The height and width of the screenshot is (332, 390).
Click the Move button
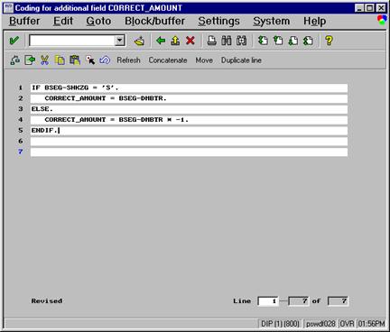(x=204, y=60)
